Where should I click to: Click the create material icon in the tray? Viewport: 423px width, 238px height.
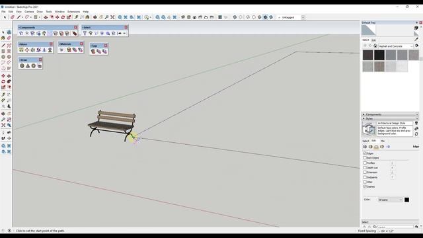(x=416, y=28)
